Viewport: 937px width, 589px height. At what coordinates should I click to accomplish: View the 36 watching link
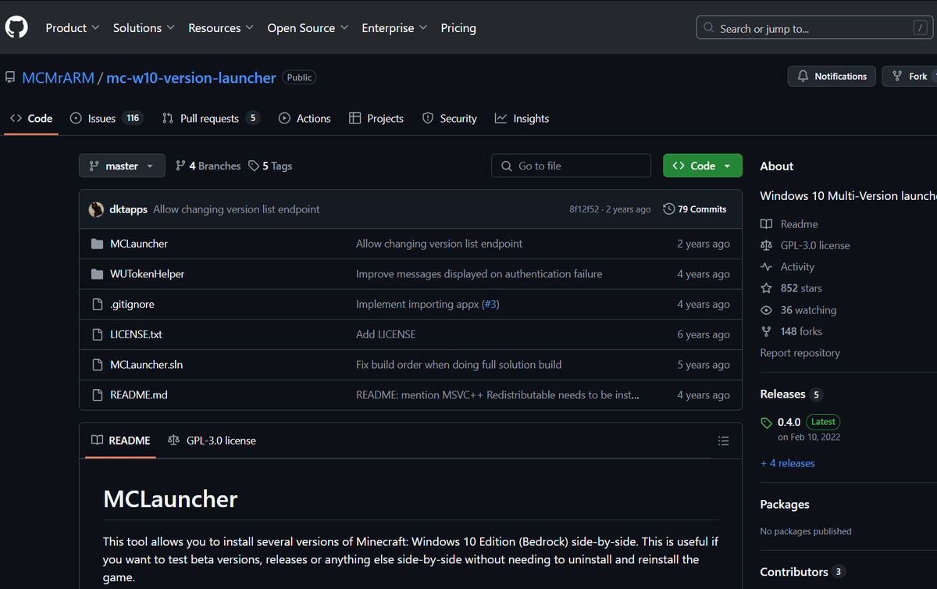pos(799,310)
